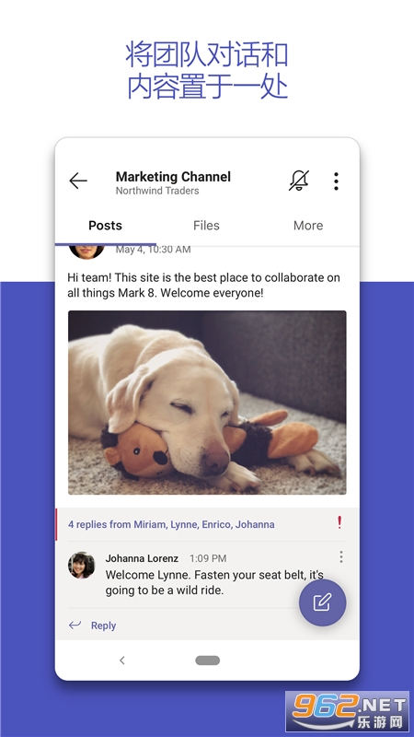Expand the 4 replies from Miriam thread
Image resolution: width=414 pixels, height=737 pixels.
171,524
